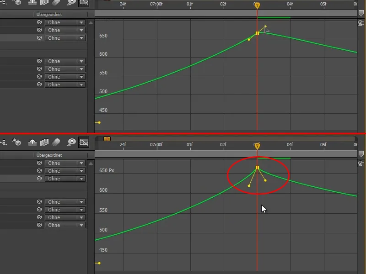The height and width of the screenshot is (274, 366).
Task: Click the current-time indicator in upper time ruler
Action: pos(257,5)
